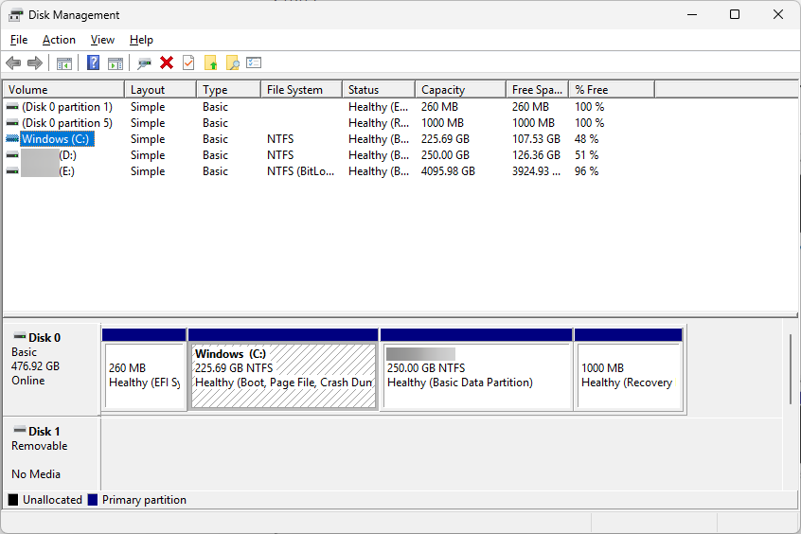Sort by the Capacity column header
The width and height of the screenshot is (801, 534).
tap(461, 89)
